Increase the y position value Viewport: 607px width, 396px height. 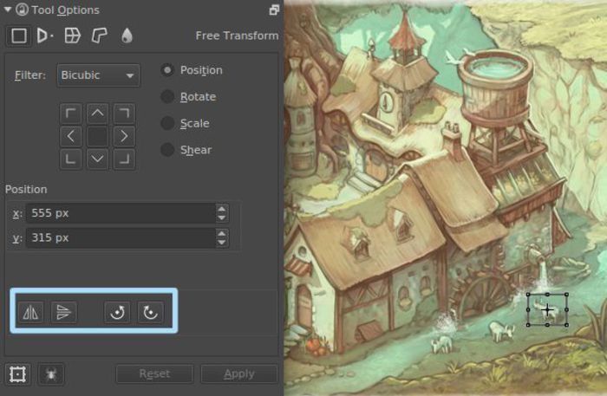pos(221,234)
